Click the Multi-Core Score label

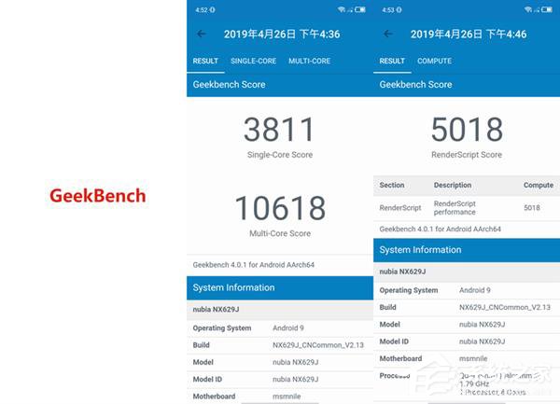(x=280, y=233)
